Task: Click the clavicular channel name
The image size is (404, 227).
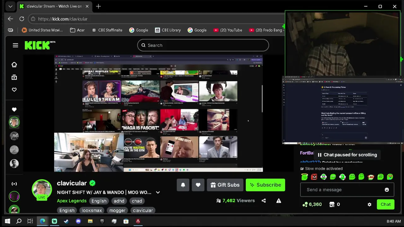Action: pos(72,183)
